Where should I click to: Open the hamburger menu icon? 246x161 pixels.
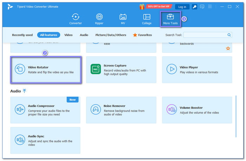[x=210, y=7]
